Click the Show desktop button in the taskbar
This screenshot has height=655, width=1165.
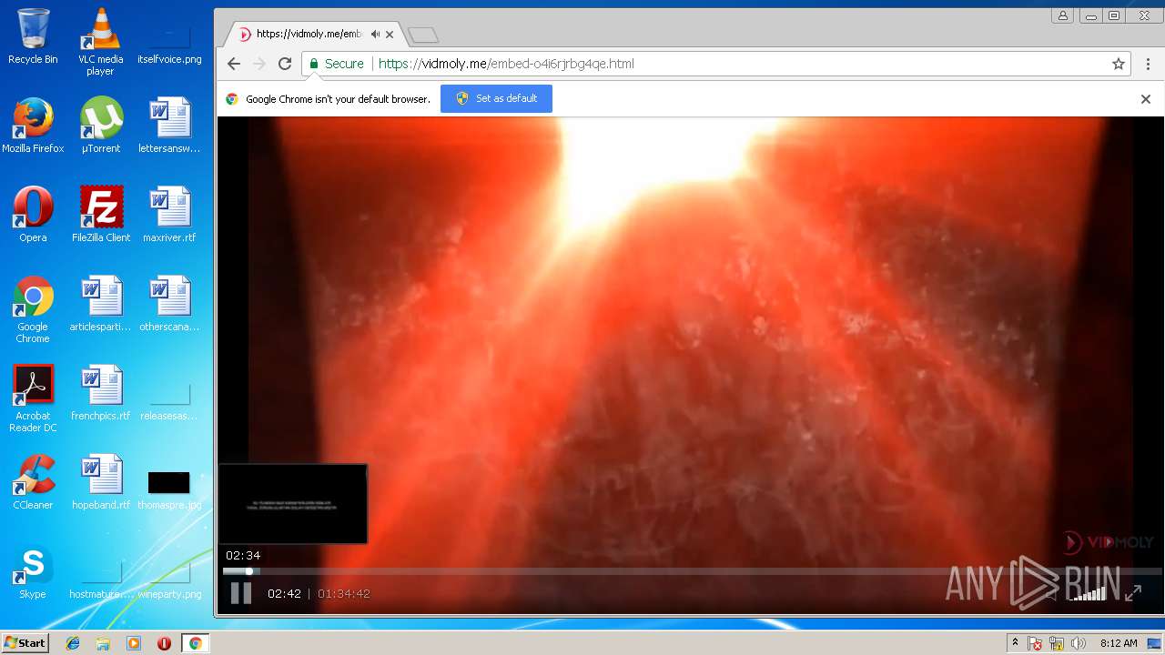pyautogui.click(x=1156, y=643)
